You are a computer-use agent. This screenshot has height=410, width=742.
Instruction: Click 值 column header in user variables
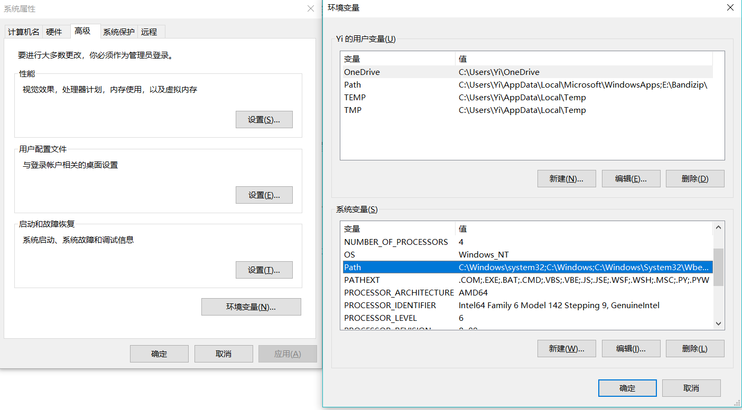click(584, 59)
